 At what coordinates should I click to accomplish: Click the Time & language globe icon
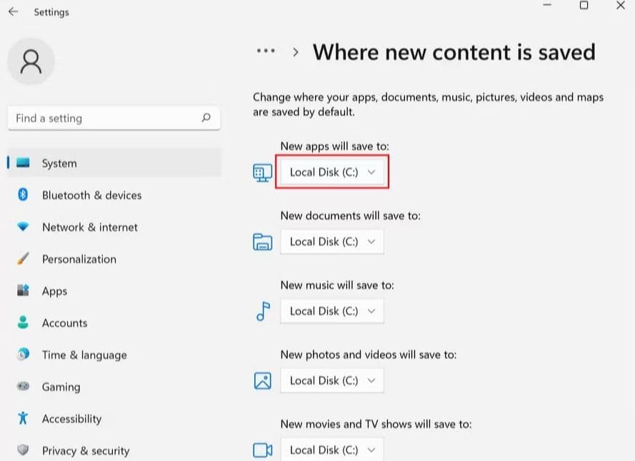pyautogui.click(x=23, y=355)
